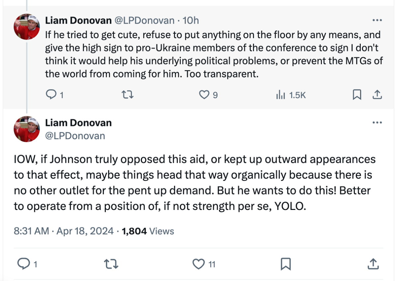395x281 pixels.
Task: Click the bold Liam Donovan name on main tweet
Action: point(78,123)
